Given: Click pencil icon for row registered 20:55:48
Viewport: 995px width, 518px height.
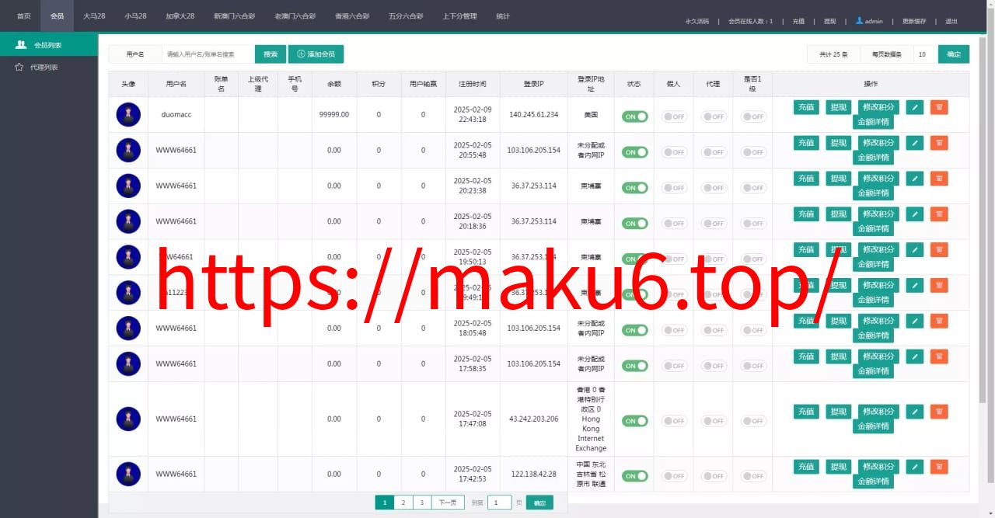Looking at the screenshot, I should tap(915, 143).
